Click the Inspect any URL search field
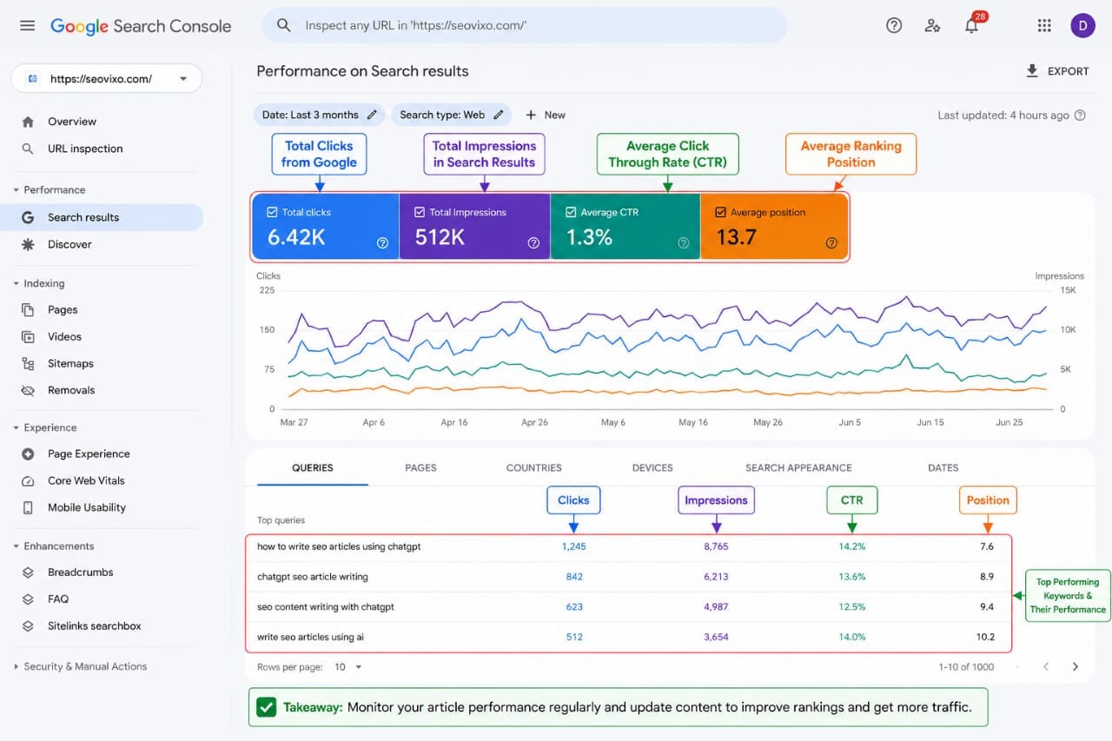The height and width of the screenshot is (741, 1112). pos(525,26)
